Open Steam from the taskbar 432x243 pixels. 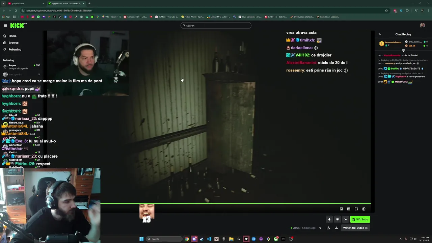point(201,239)
